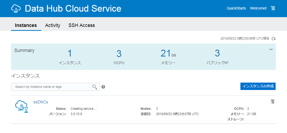The width and height of the screenshot is (287, 133).
Task: Open the search help question-mark icon
Action: pyautogui.click(x=103, y=87)
